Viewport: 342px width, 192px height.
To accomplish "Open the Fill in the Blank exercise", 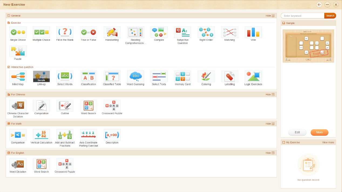I will [x=65, y=32].
